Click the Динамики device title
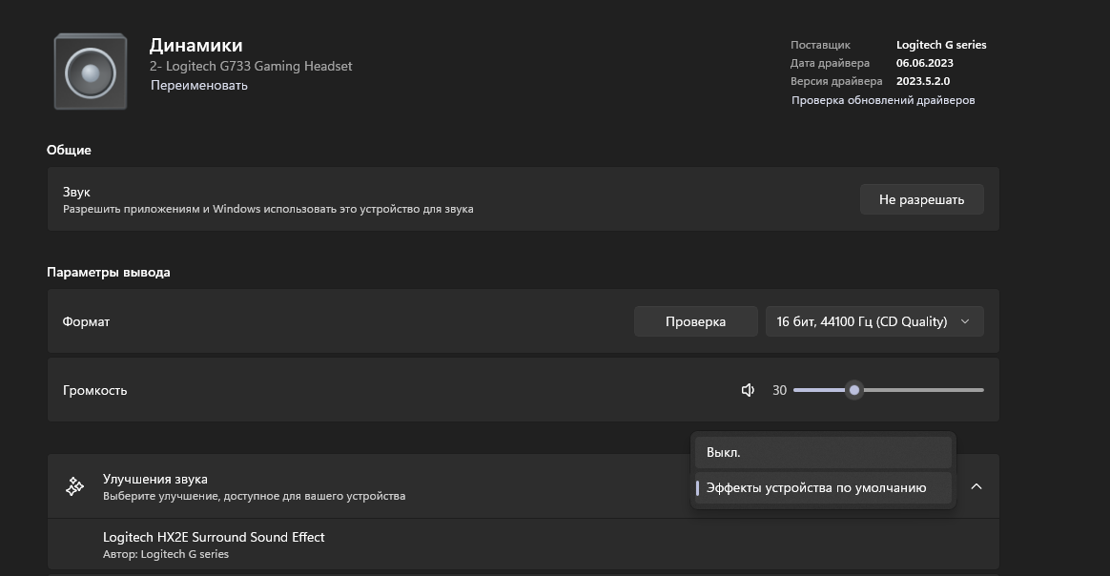1110x576 pixels. [x=196, y=45]
